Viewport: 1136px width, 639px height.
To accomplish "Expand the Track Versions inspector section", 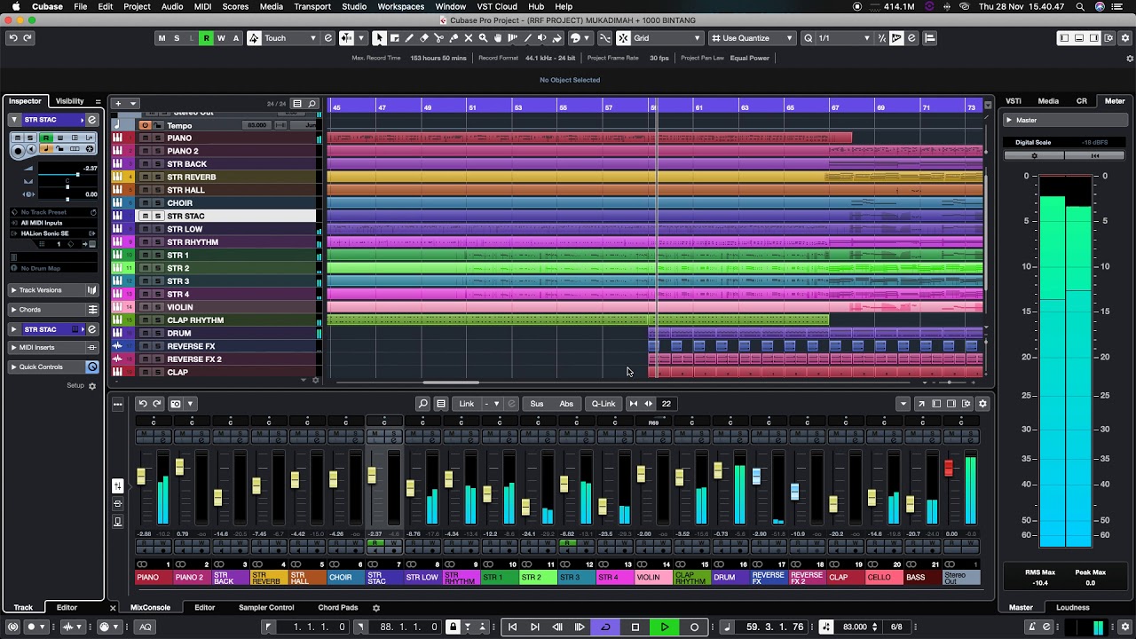I will 14,290.
